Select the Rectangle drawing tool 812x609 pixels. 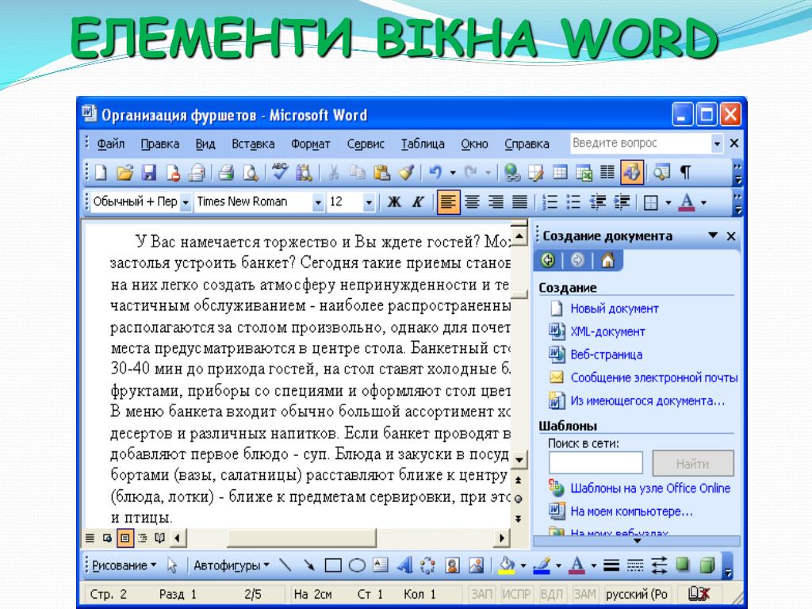click(333, 565)
